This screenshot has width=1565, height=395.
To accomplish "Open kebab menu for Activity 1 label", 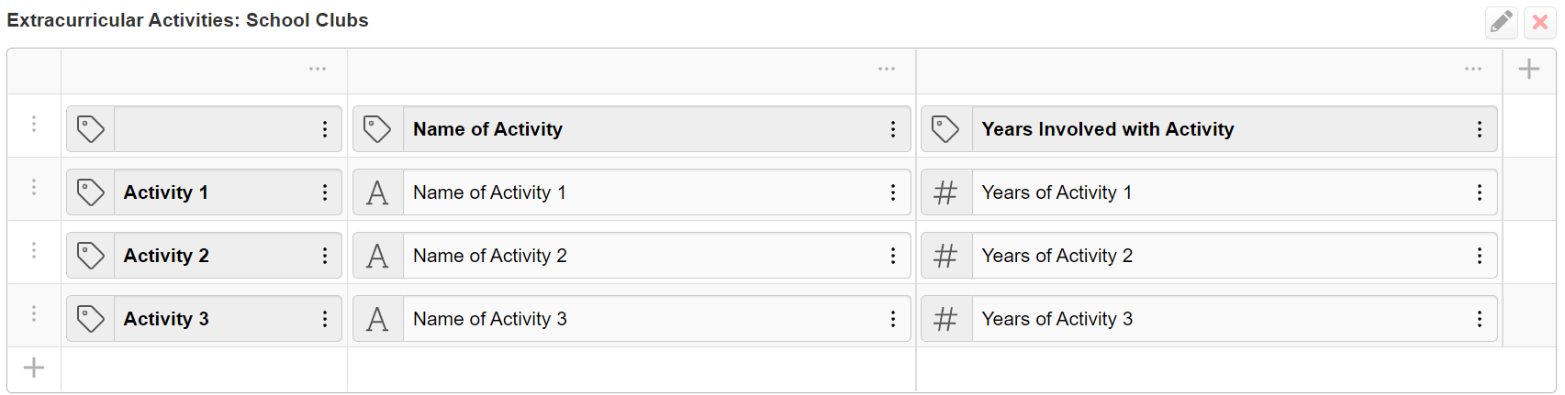I will coord(324,192).
